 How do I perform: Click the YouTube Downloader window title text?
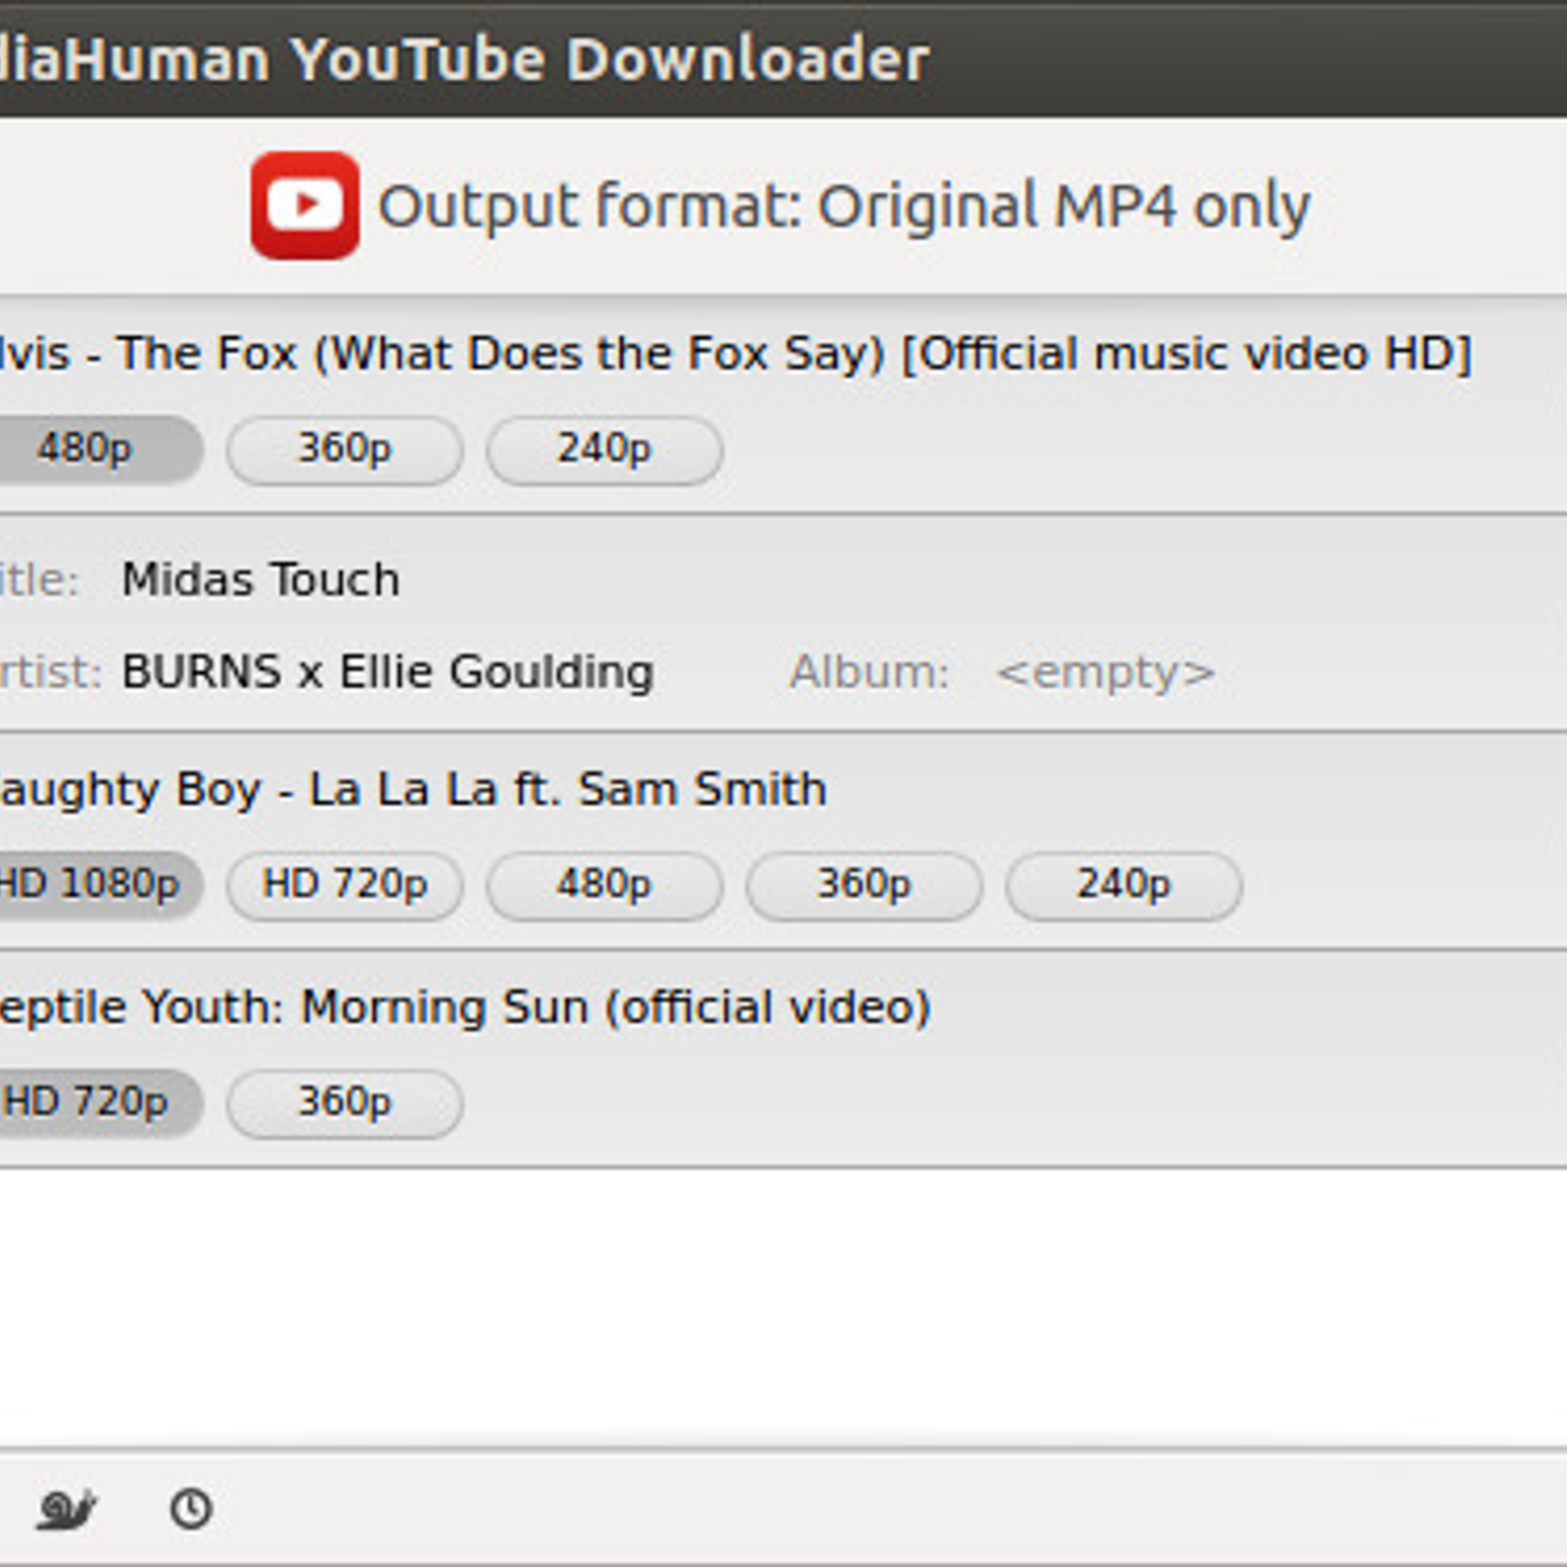point(464,59)
